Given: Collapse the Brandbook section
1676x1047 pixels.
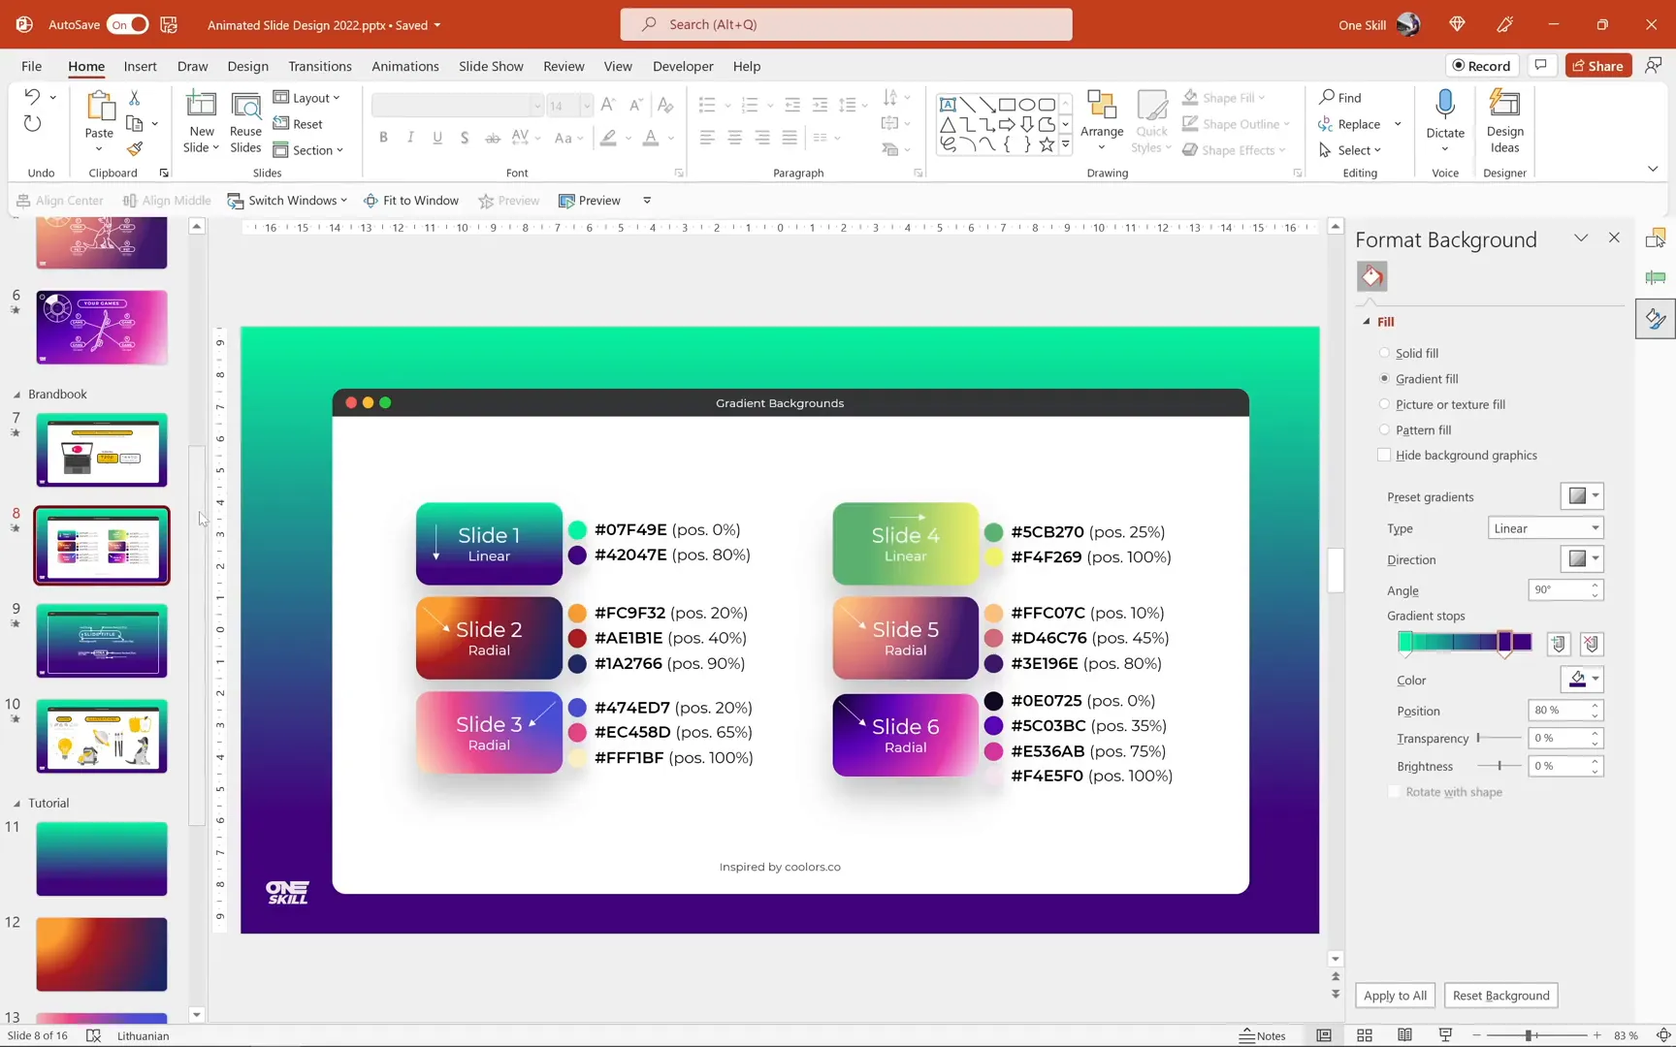Looking at the screenshot, I should point(16,395).
